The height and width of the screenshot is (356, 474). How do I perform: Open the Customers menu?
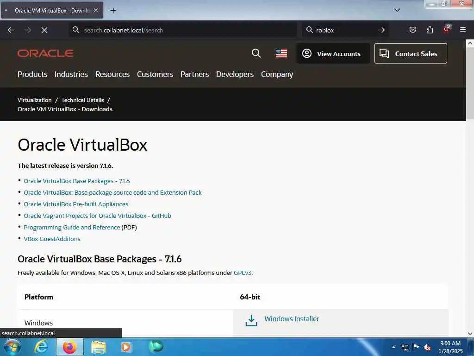click(x=155, y=74)
